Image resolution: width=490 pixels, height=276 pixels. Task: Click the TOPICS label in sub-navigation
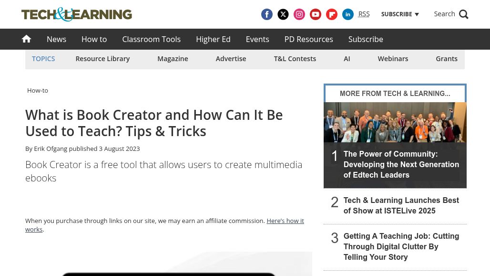click(x=43, y=59)
